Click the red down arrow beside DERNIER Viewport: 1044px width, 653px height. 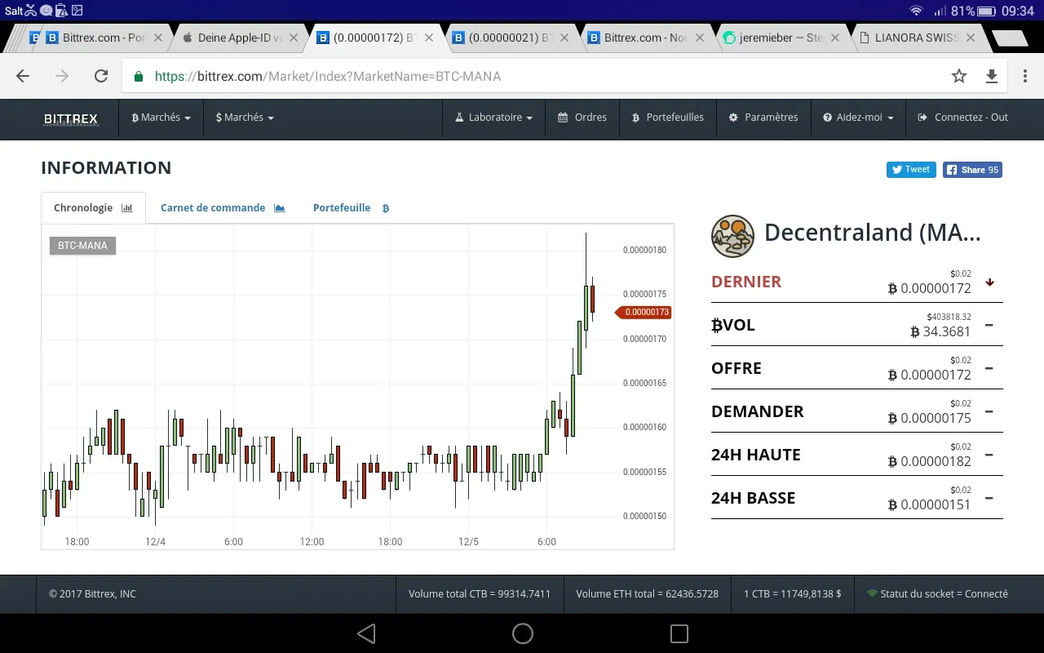pos(989,282)
